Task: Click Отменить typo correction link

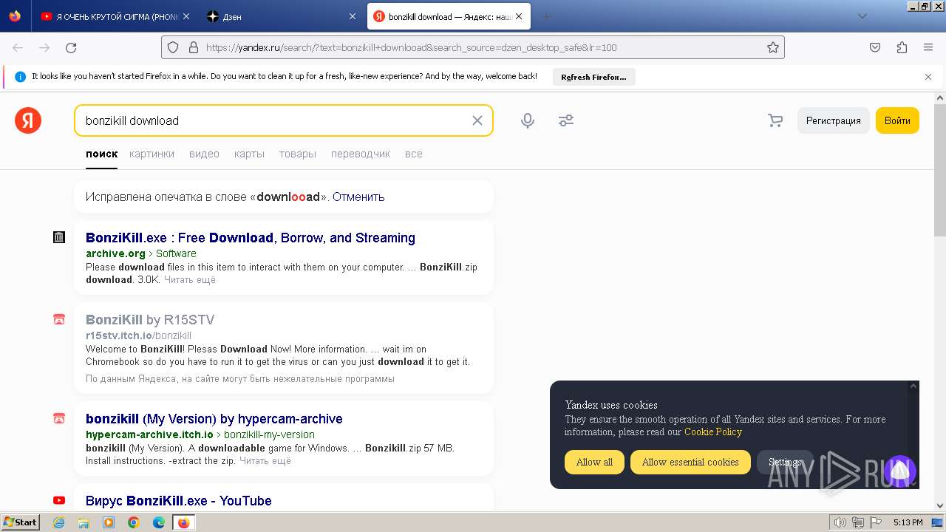Action: coord(358,197)
